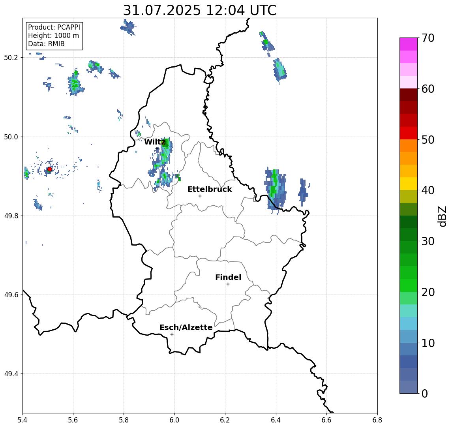Click the Wiltz station label

point(155,142)
